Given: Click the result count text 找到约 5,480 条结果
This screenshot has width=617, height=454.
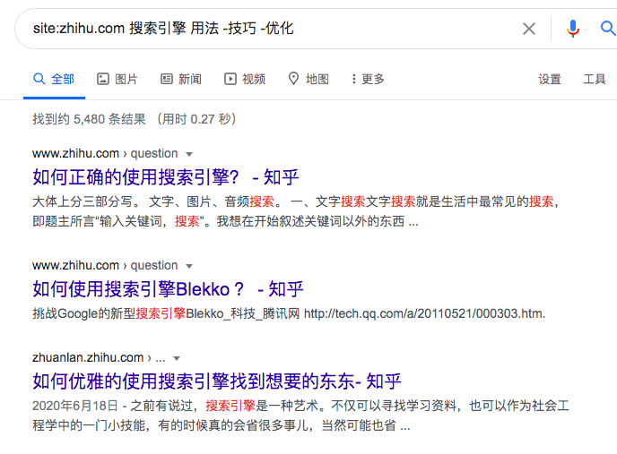Looking at the screenshot, I should pos(90,119).
